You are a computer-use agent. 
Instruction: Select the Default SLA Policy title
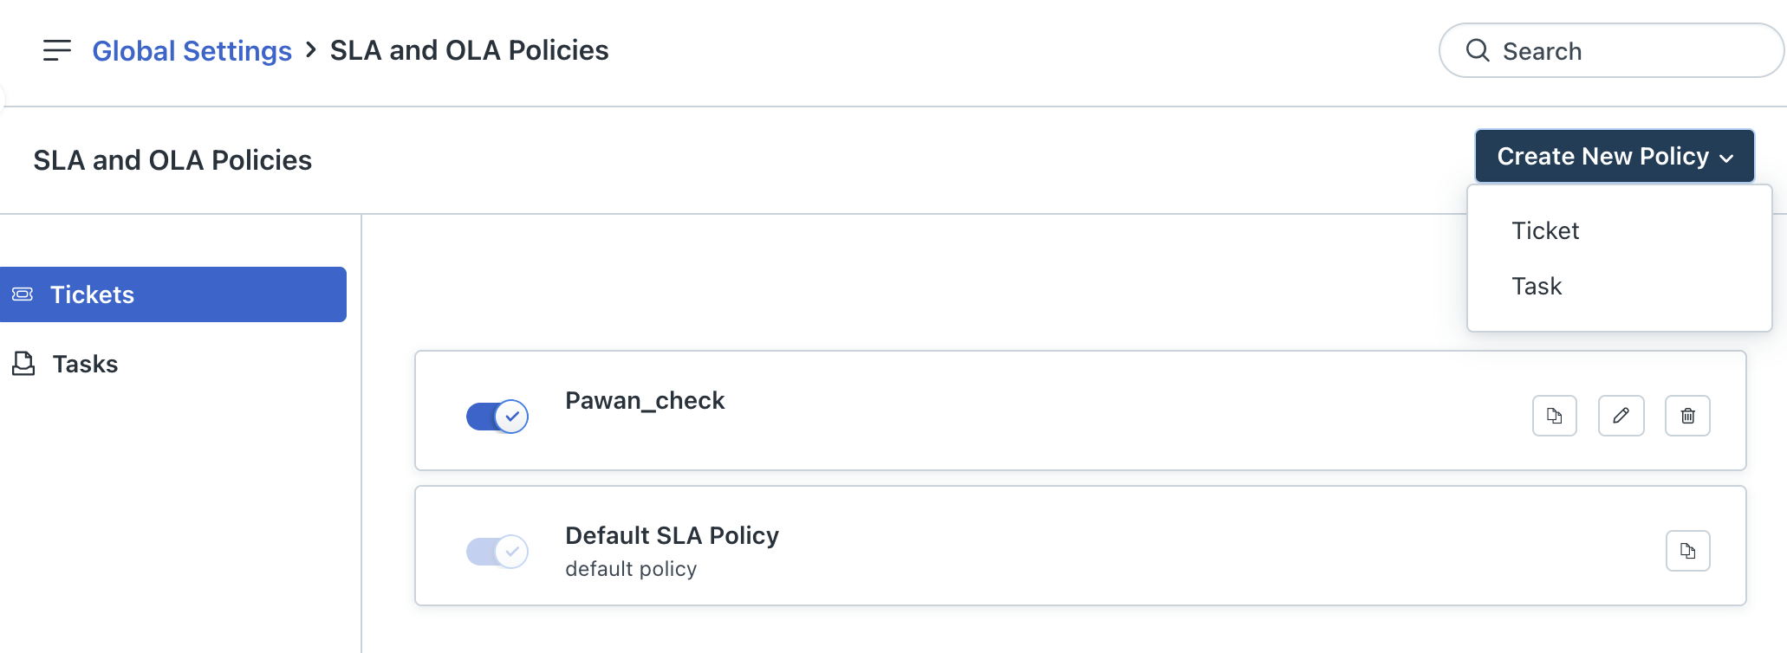pos(672,535)
